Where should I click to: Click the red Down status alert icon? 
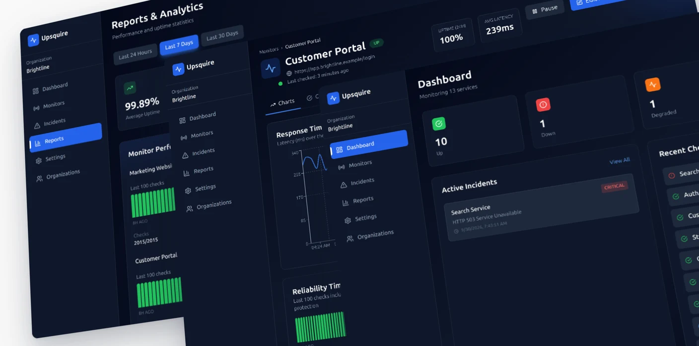click(x=543, y=105)
